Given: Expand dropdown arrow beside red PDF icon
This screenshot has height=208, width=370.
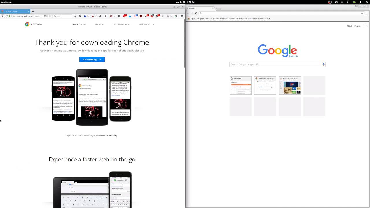Looking at the screenshot, I should click(x=96, y=16).
